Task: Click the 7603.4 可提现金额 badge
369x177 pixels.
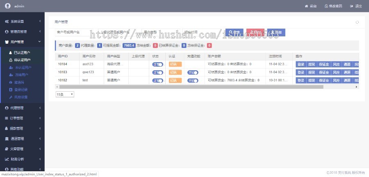Action: pyautogui.click(x=129, y=46)
